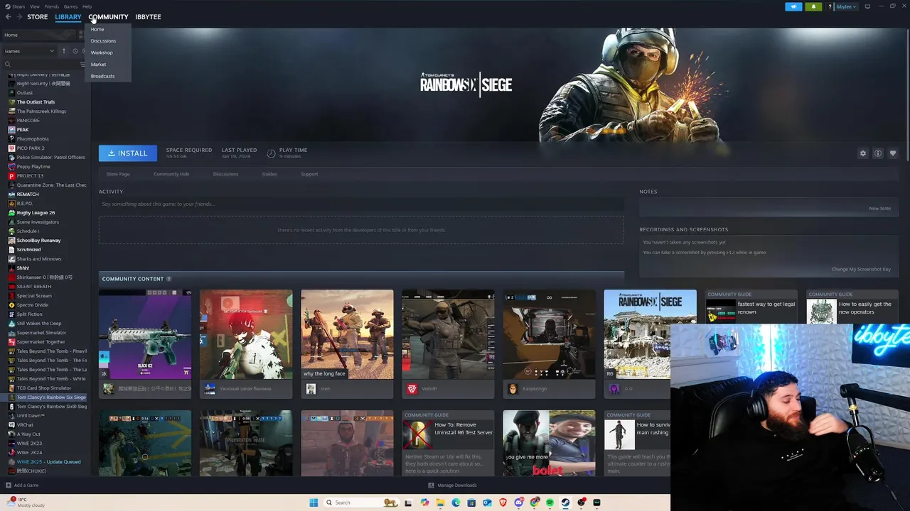The height and width of the screenshot is (511, 910).
Task: Open the Games menu in menu bar
Action: [x=70, y=6]
